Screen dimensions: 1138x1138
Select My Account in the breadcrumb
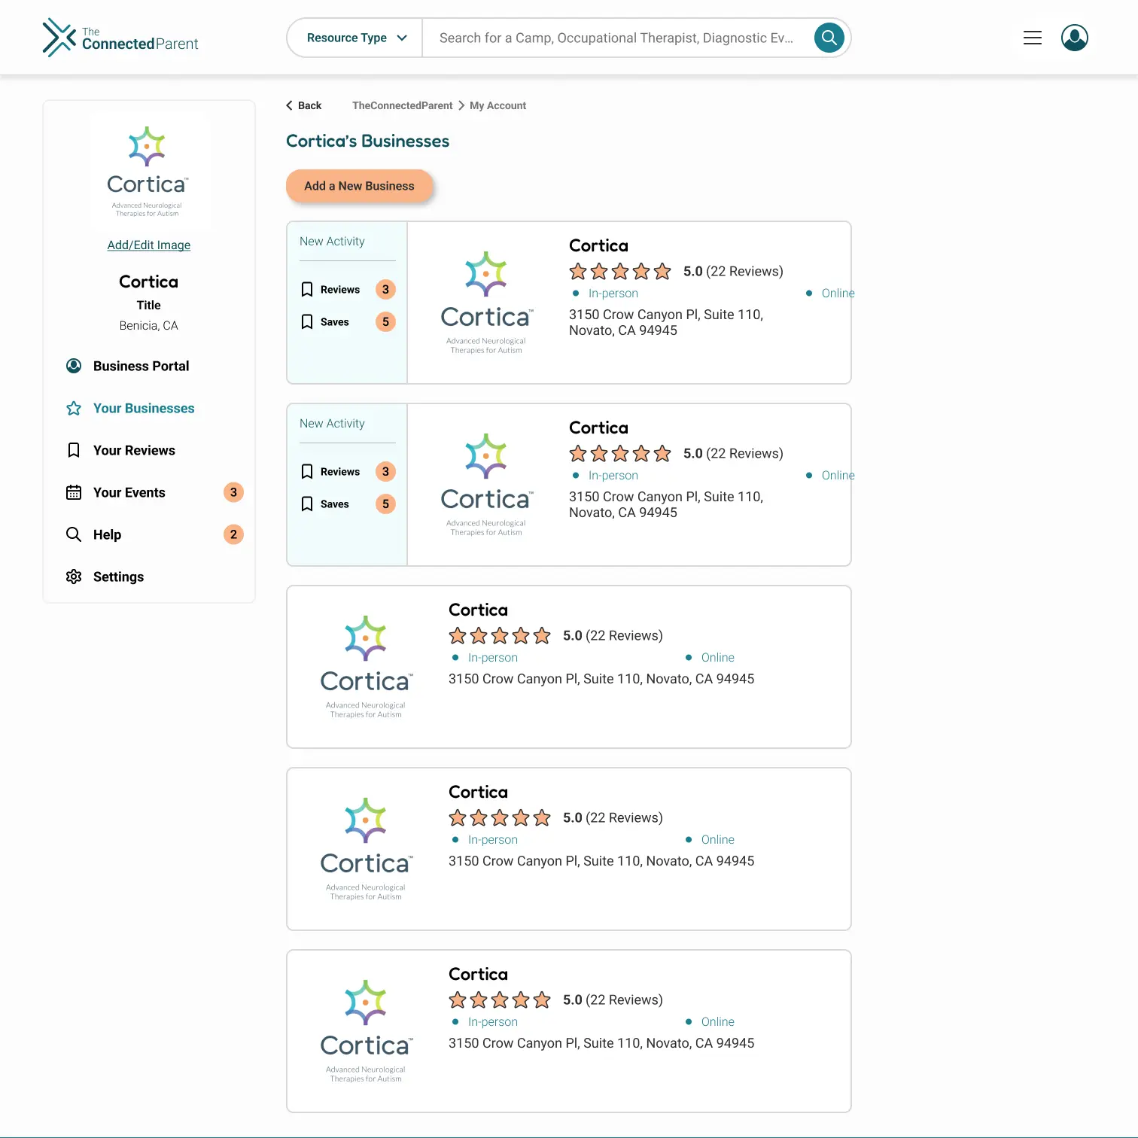click(x=497, y=105)
